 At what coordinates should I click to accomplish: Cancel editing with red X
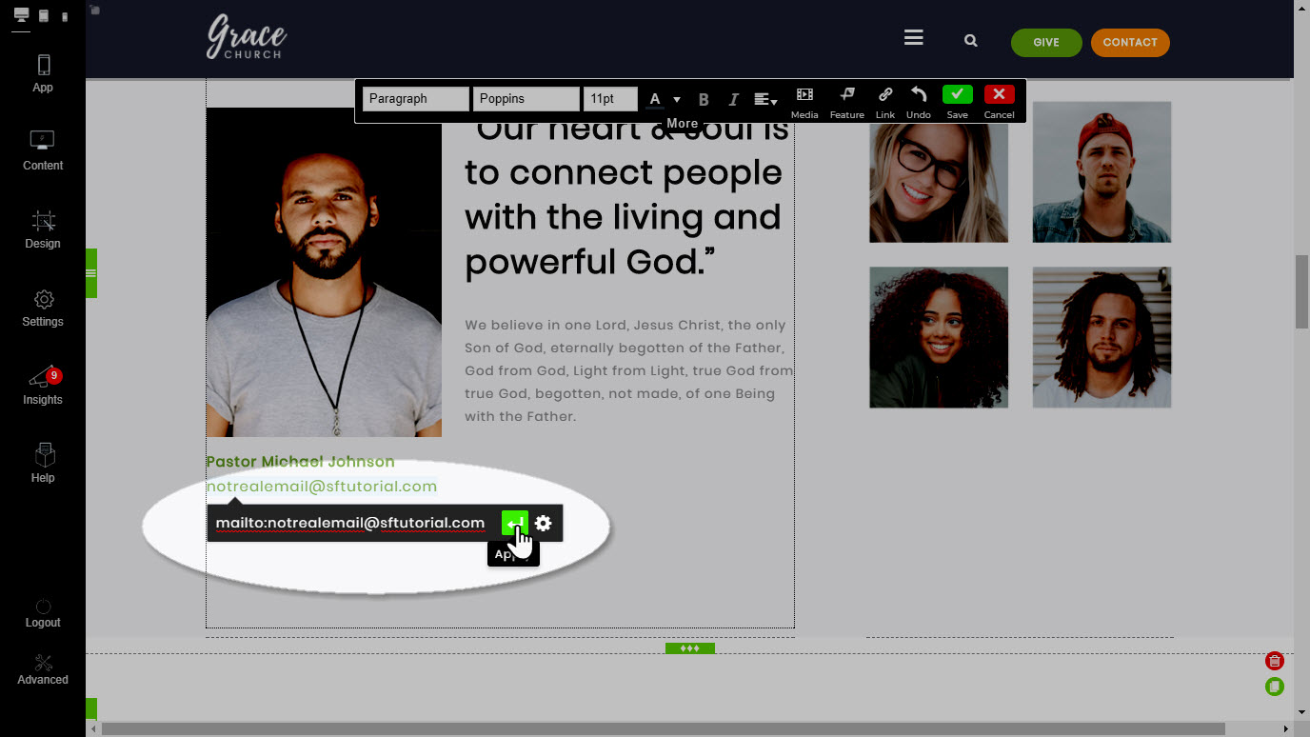pos(999,95)
